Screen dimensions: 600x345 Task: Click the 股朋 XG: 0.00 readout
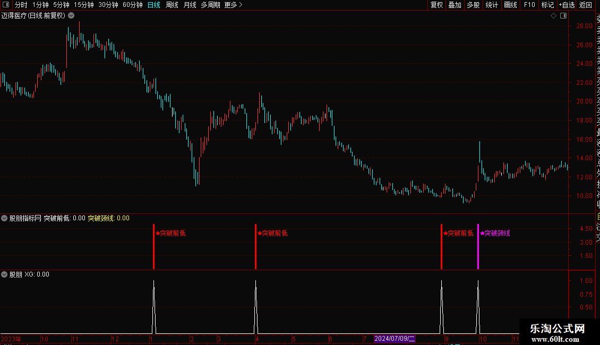(29, 274)
